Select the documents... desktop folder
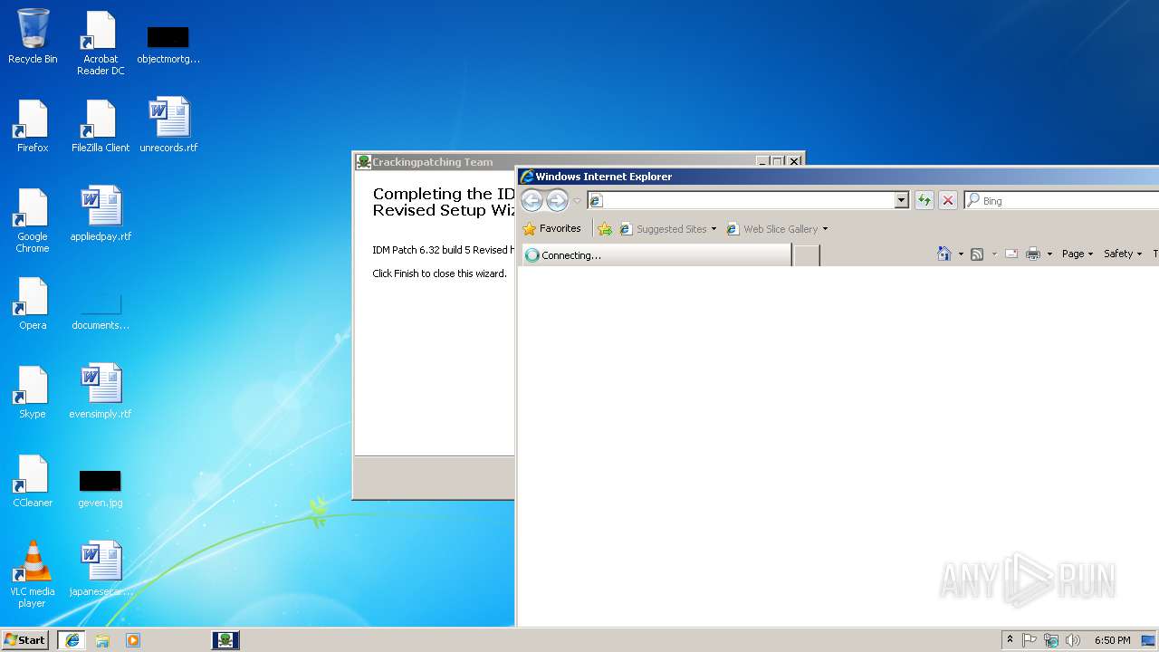The height and width of the screenshot is (652, 1159). coord(101,310)
